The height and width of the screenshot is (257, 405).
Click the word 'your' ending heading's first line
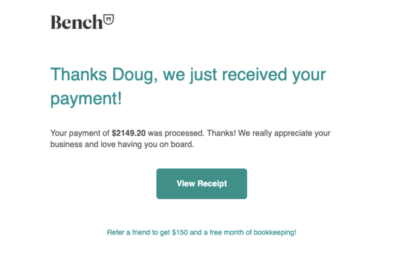click(309, 75)
